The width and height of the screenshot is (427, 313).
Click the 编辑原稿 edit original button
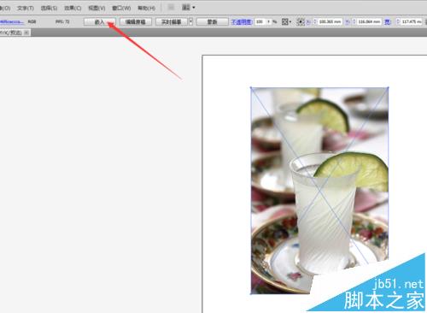pyautogui.click(x=136, y=21)
